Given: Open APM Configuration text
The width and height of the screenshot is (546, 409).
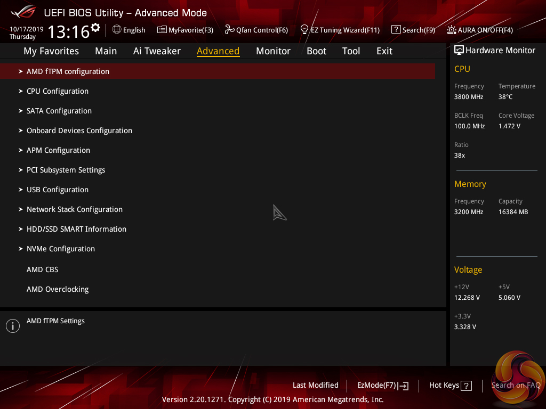Looking at the screenshot, I should coord(58,150).
